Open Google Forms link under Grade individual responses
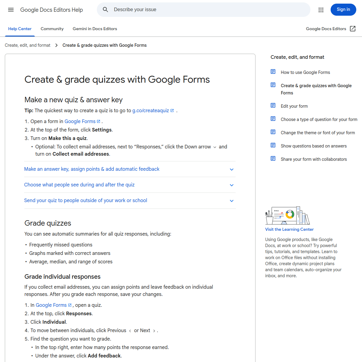This screenshot has width=362, height=362. pyautogui.click(x=51, y=305)
